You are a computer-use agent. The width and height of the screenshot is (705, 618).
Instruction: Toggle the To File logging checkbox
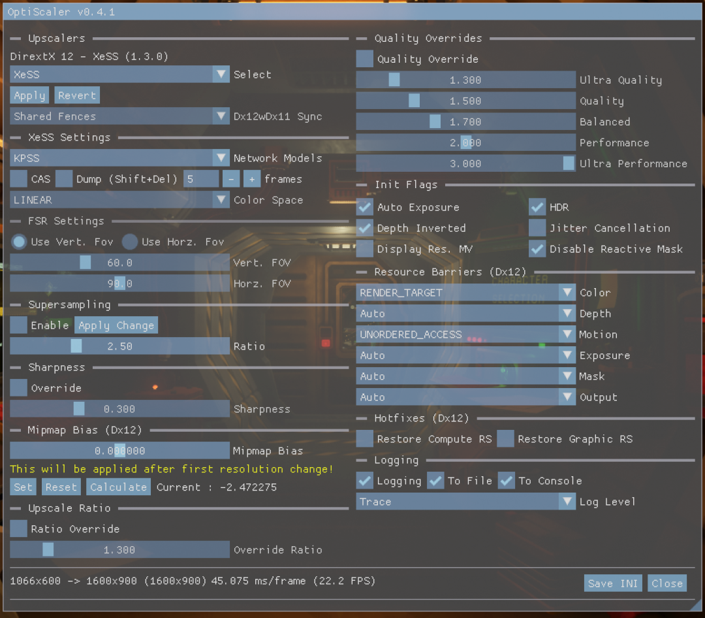point(435,481)
